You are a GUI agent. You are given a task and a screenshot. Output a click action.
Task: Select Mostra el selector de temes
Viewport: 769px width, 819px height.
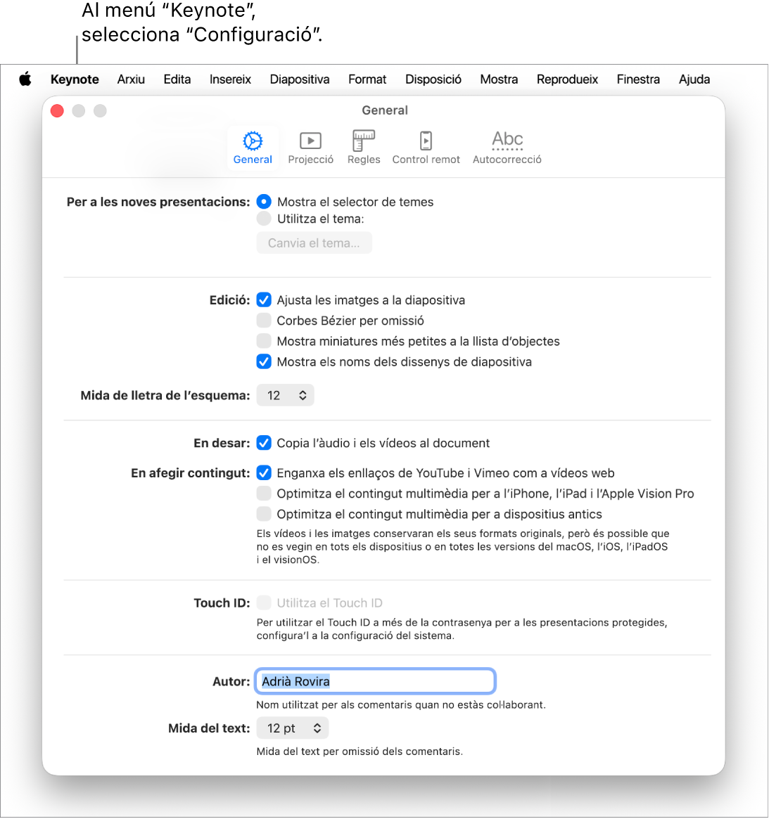point(264,202)
